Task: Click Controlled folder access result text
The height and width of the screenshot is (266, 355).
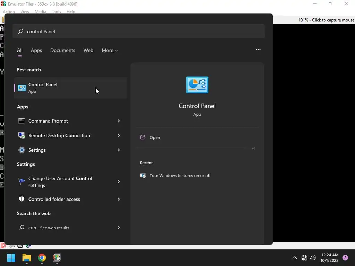Action: (x=54, y=199)
